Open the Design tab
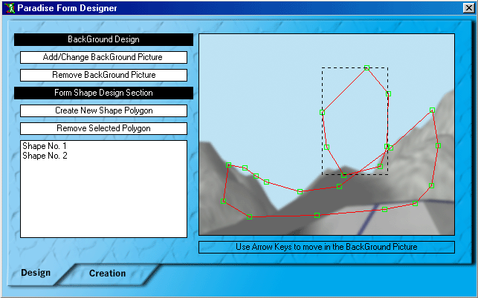 (x=36, y=273)
